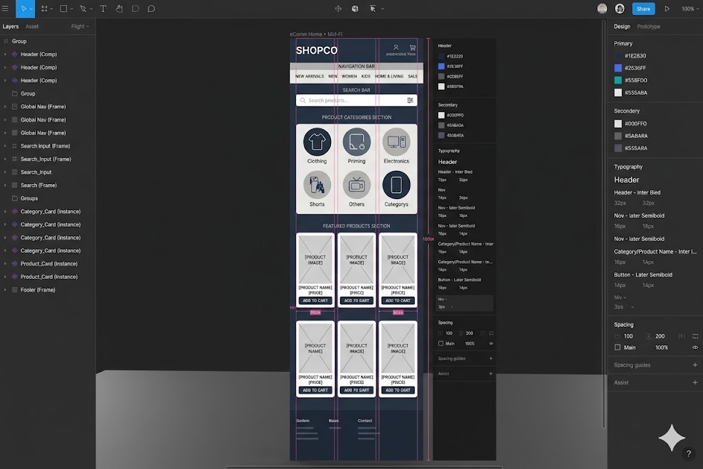Click the arrow cursor icon in top center

[373, 8]
